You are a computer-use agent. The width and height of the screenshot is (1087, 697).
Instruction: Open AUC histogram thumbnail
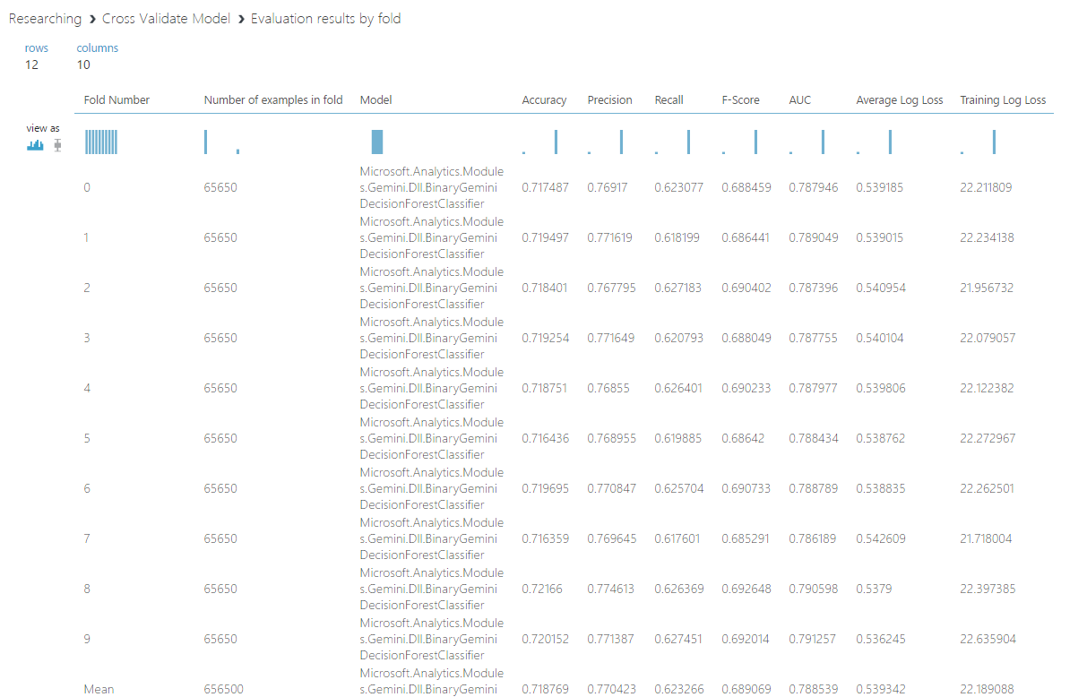tap(807, 142)
